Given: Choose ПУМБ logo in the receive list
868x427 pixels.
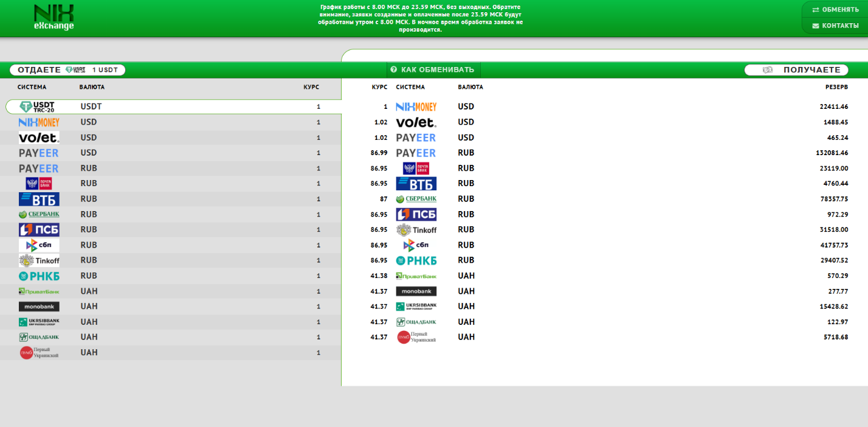Looking at the screenshot, I should (416, 337).
